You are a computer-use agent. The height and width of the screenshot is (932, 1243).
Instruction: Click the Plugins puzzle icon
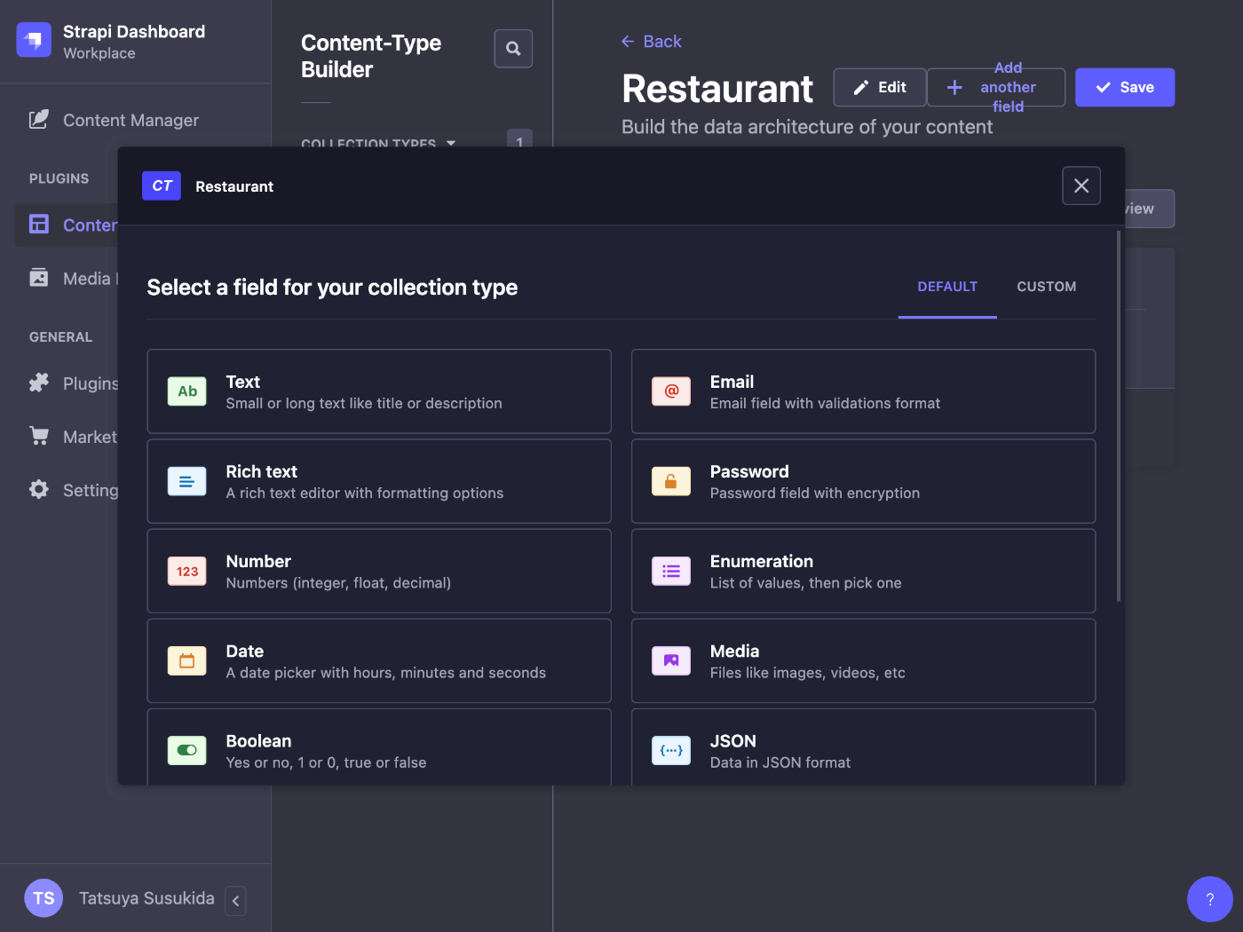pos(39,383)
